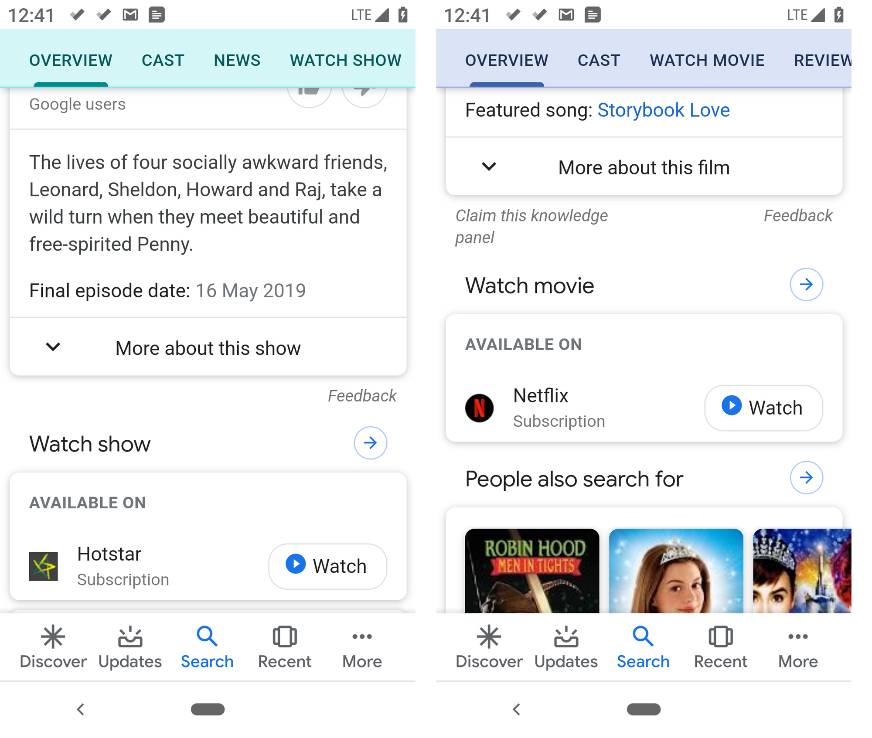The height and width of the screenshot is (738, 872).
Task: Select the NEWS tab
Action: click(x=236, y=60)
